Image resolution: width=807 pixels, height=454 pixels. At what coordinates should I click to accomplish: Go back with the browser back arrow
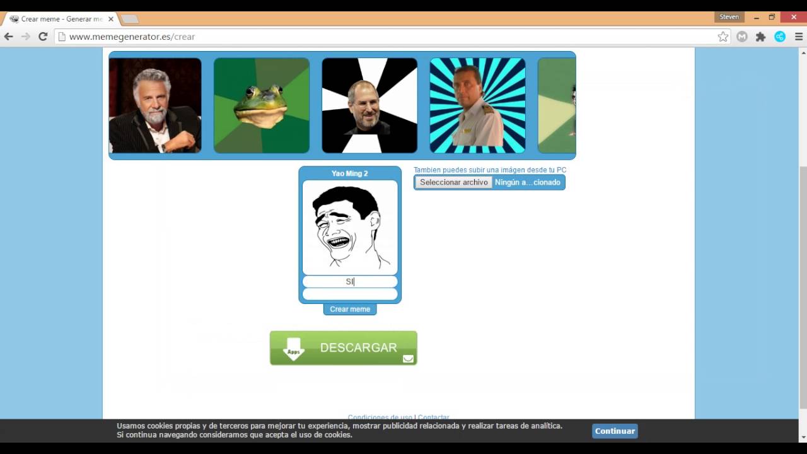9,37
